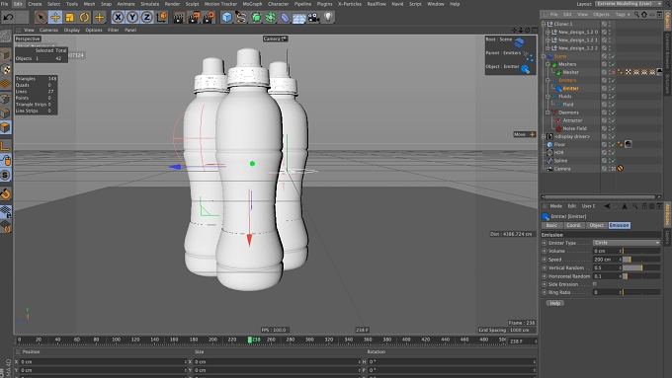Viewport: 672px width, 378px height.
Task: Toggle the Emitter enable checkmark
Action: point(614,89)
